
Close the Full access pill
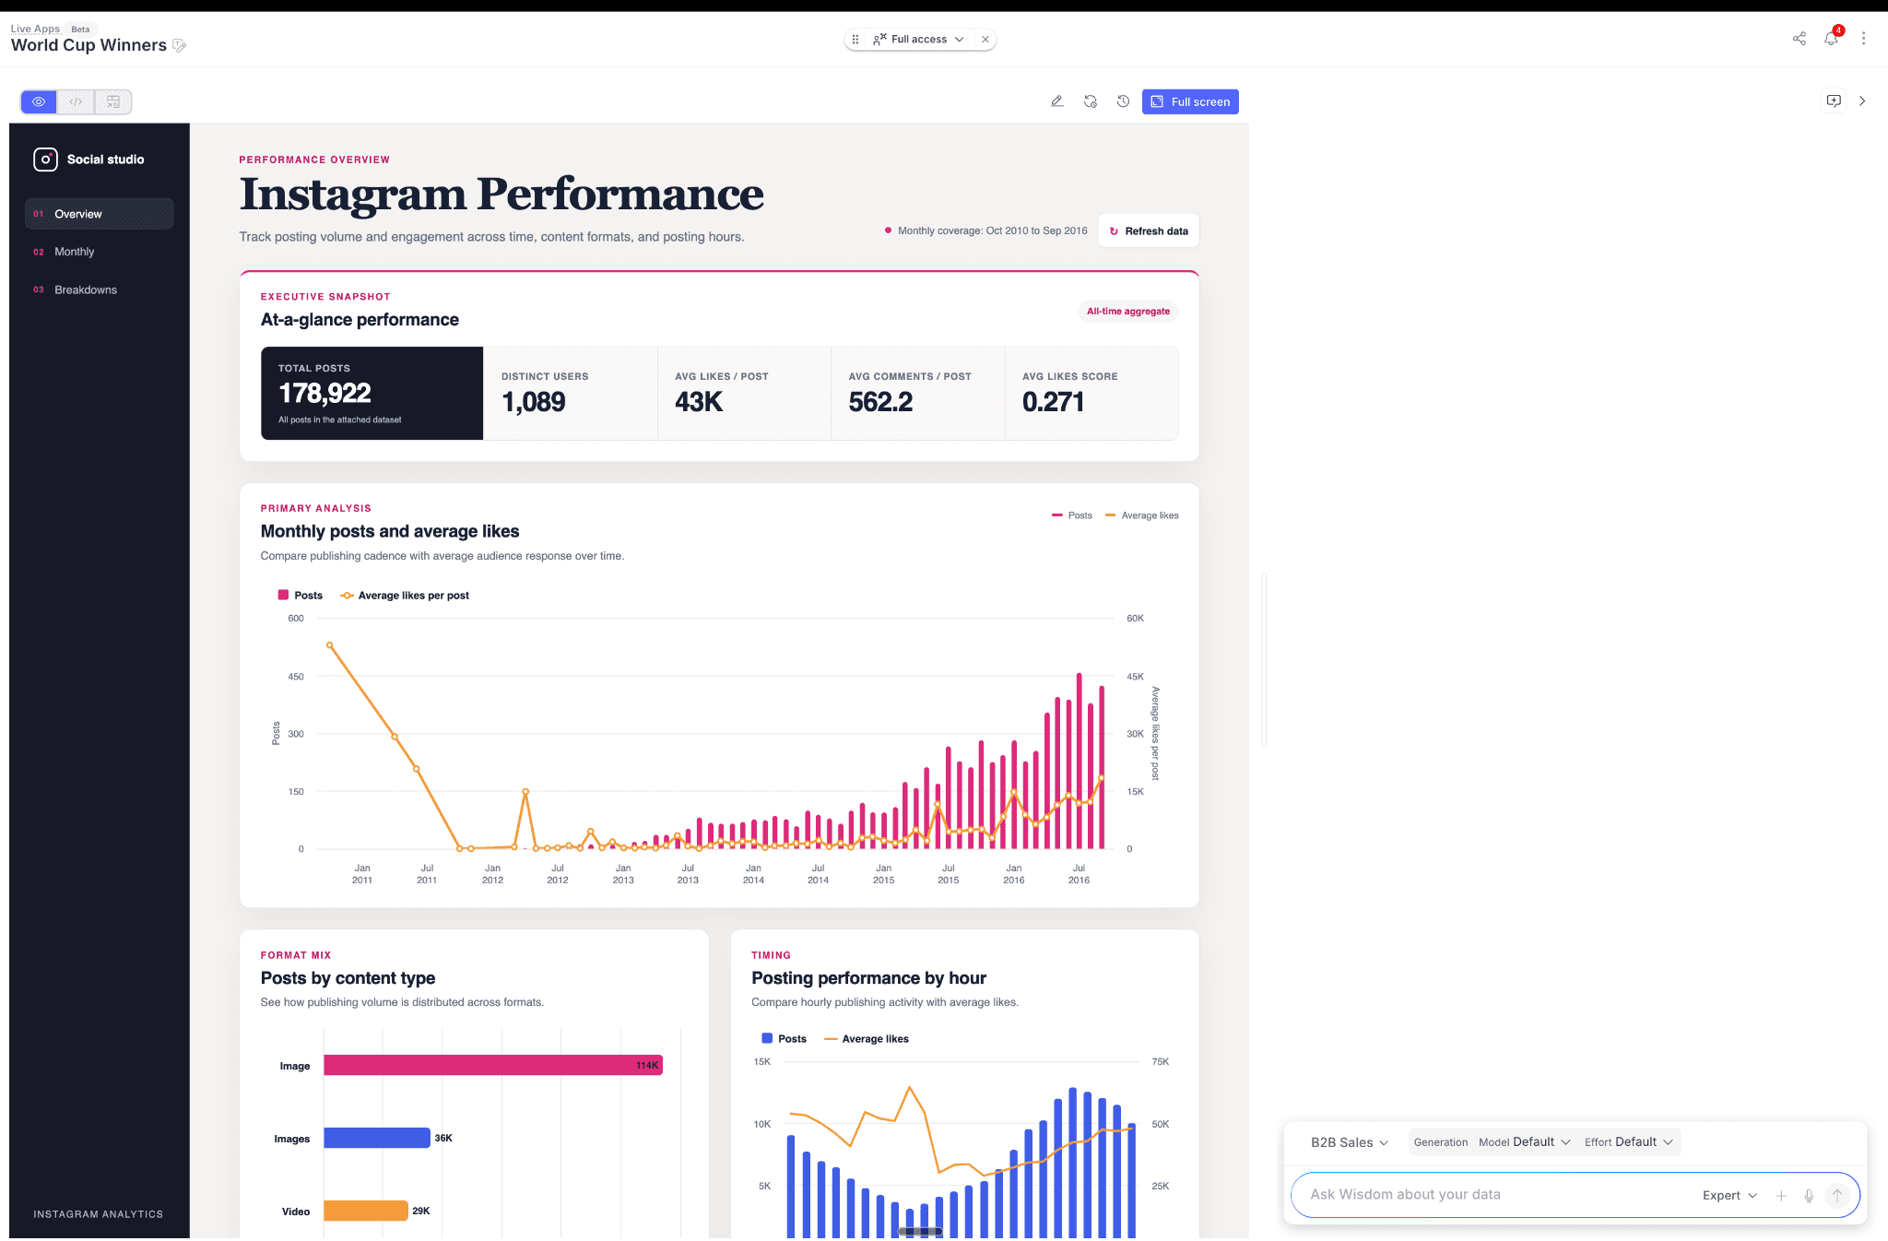pyautogui.click(x=985, y=40)
